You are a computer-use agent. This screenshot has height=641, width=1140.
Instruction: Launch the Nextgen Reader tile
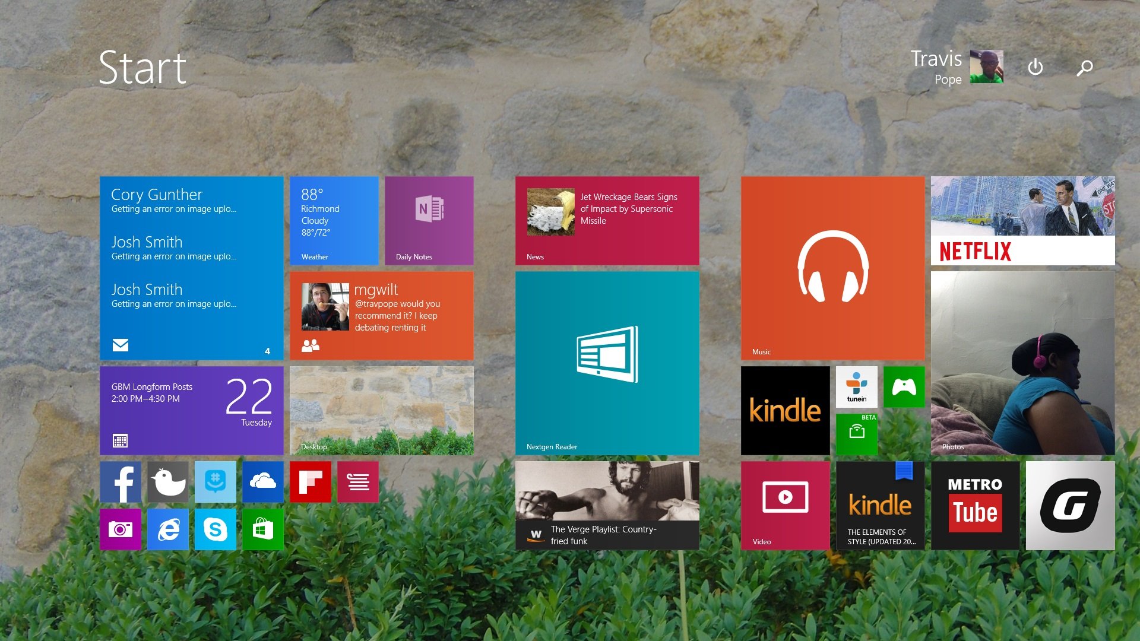[607, 363]
